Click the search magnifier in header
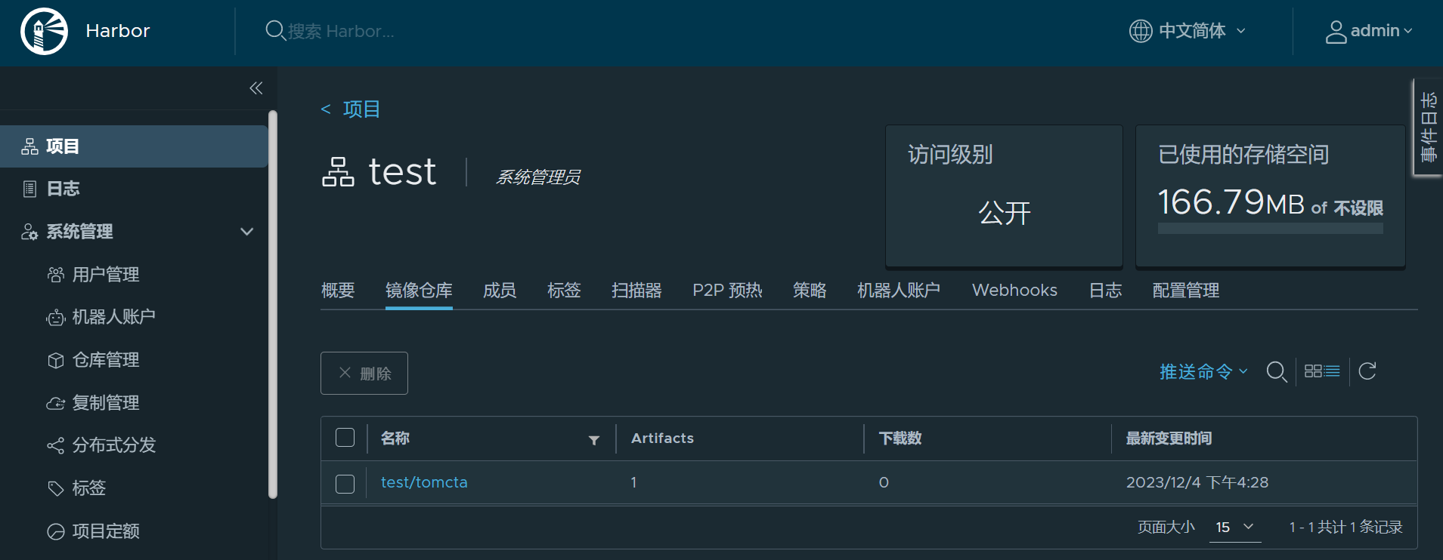 click(x=275, y=31)
